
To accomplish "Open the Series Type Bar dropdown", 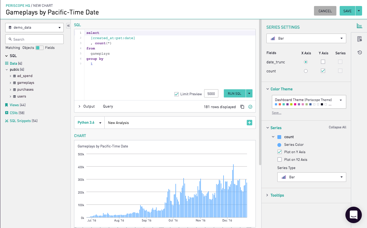I will 312,177.
